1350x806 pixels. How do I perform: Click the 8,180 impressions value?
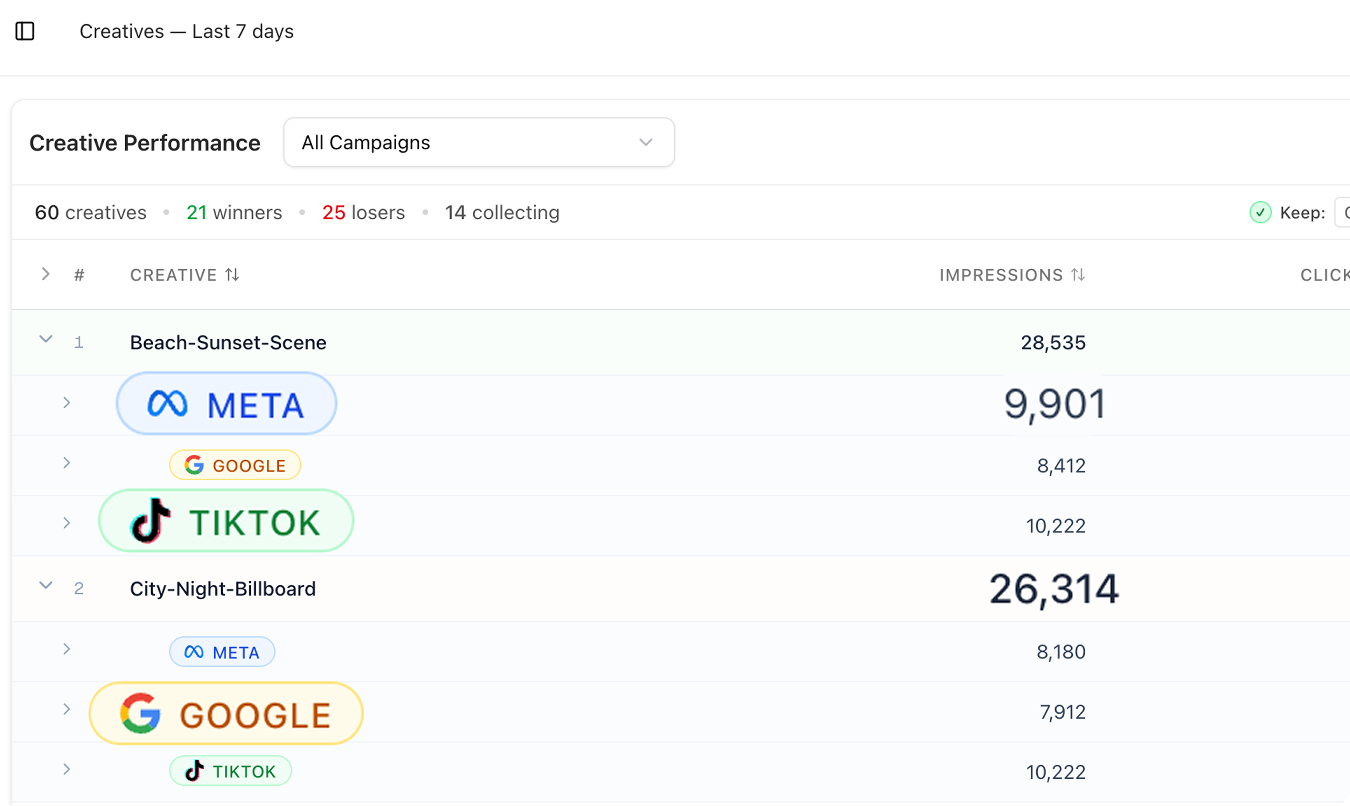pyautogui.click(x=1062, y=652)
